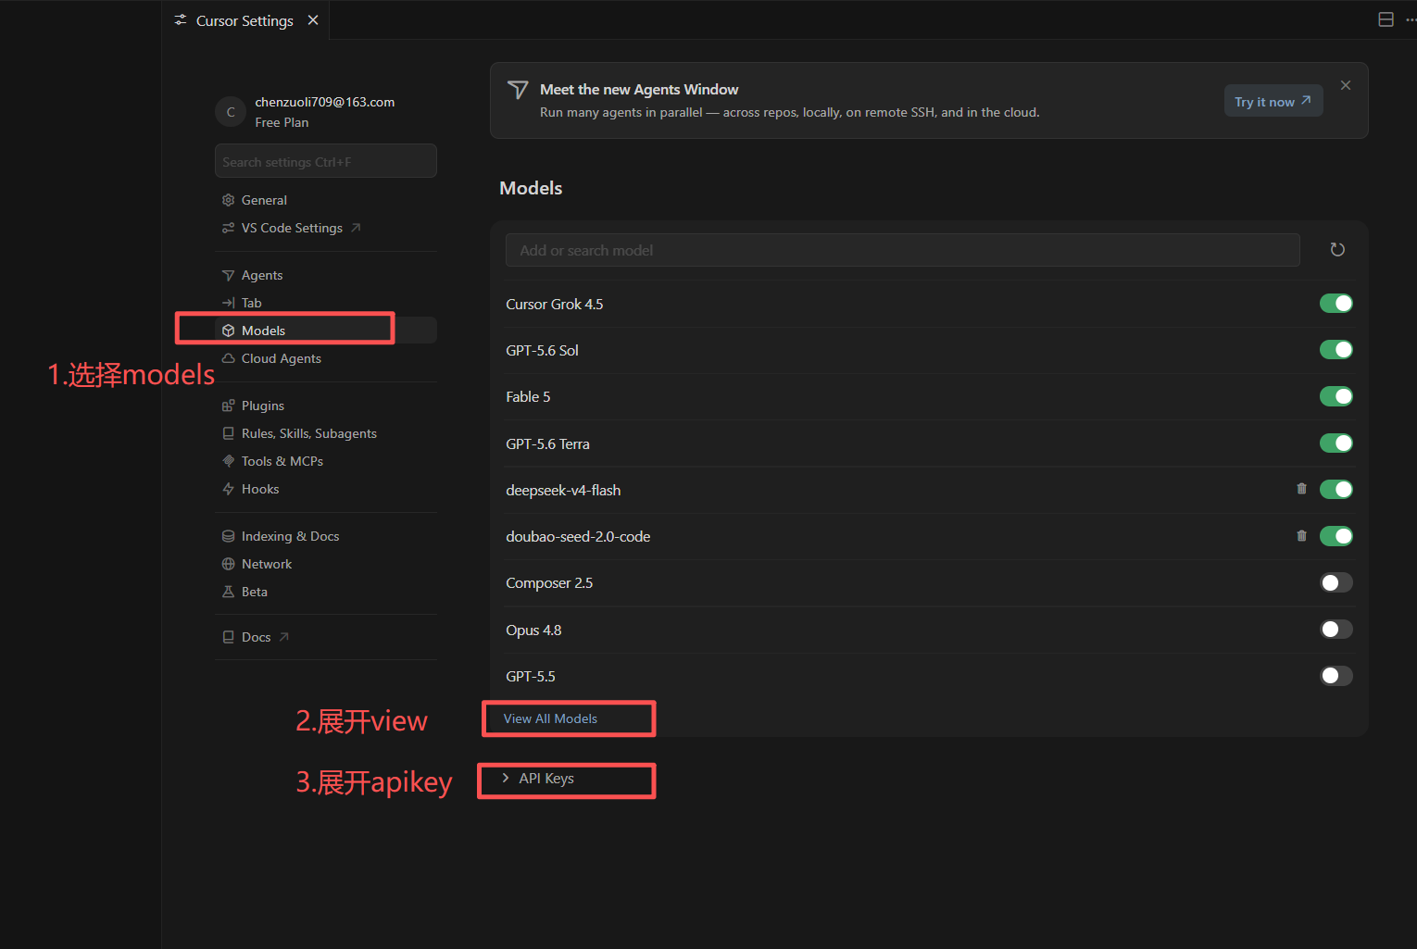Click the Composer 2.5 model name
Screen dimensions: 1417x949
[549, 583]
